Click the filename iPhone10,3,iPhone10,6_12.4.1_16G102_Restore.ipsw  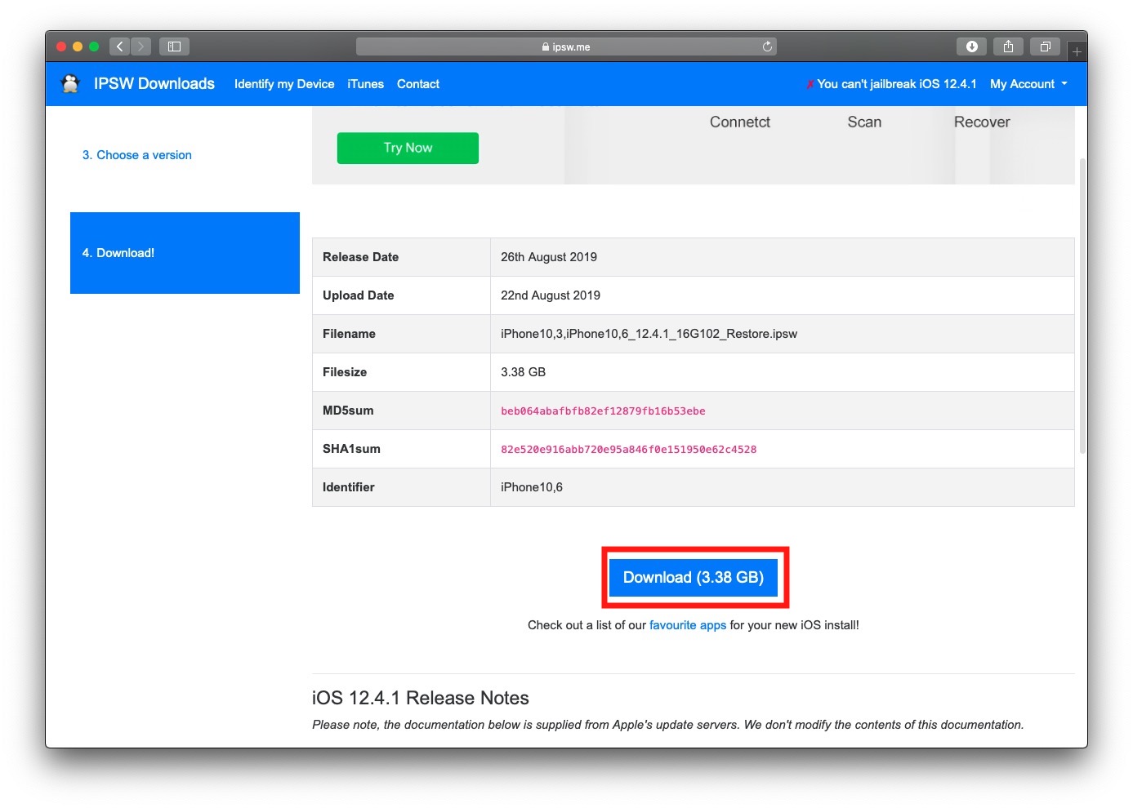[649, 334]
